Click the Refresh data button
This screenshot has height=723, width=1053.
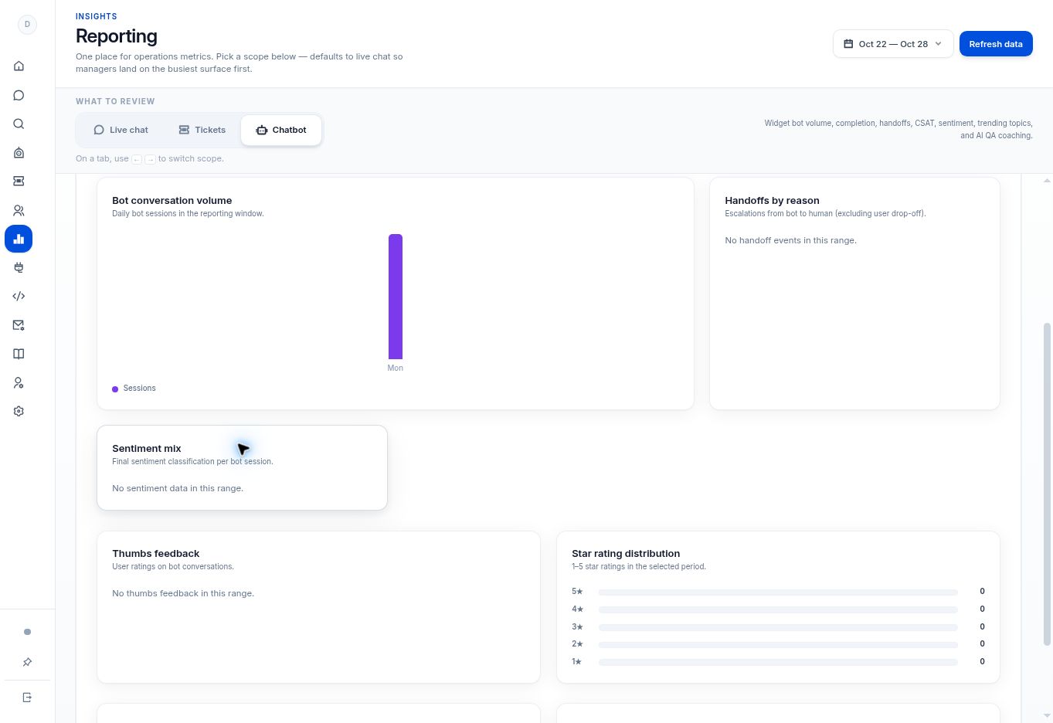point(996,44)
